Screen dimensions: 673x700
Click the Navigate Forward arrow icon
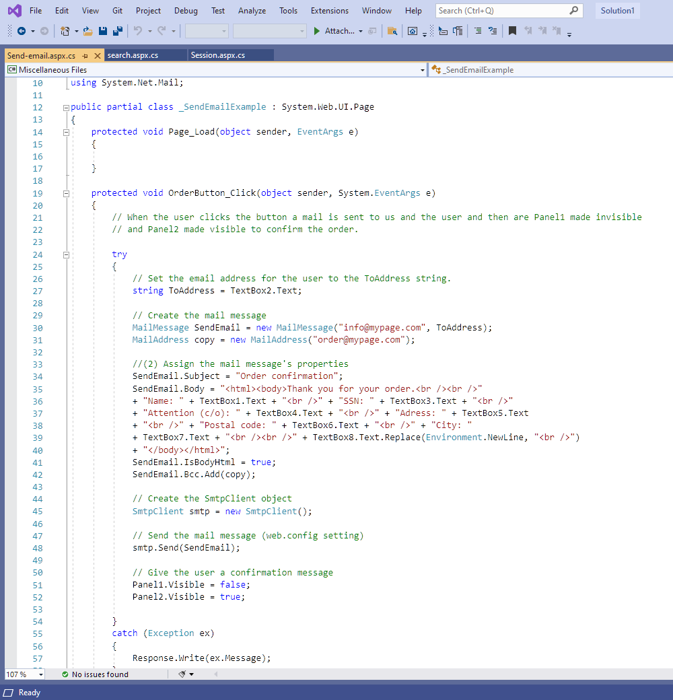(x=44, y=31)
